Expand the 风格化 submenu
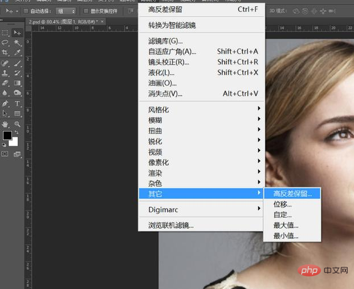The image size is (354, 289). click(x=201, y=110)
